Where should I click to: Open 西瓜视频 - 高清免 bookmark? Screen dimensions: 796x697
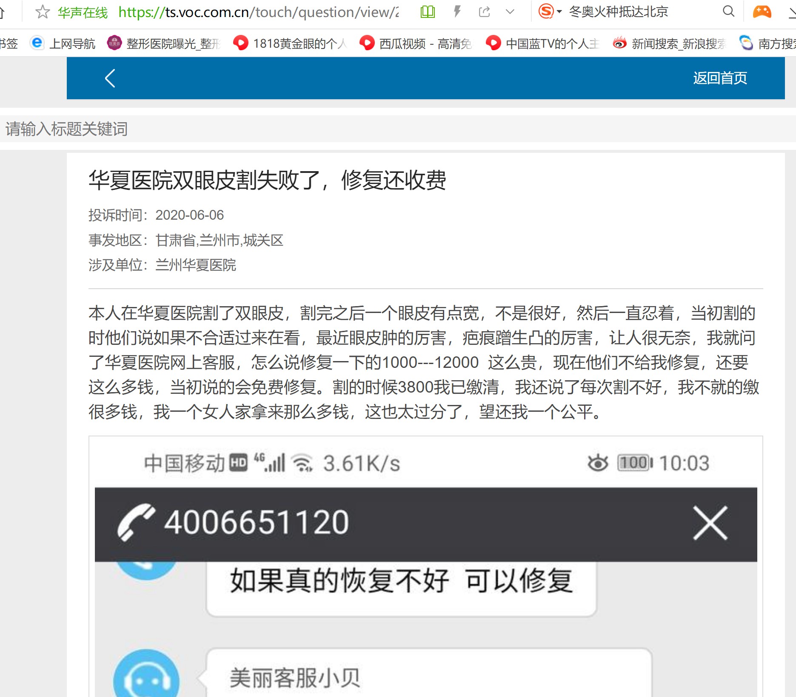416,43
